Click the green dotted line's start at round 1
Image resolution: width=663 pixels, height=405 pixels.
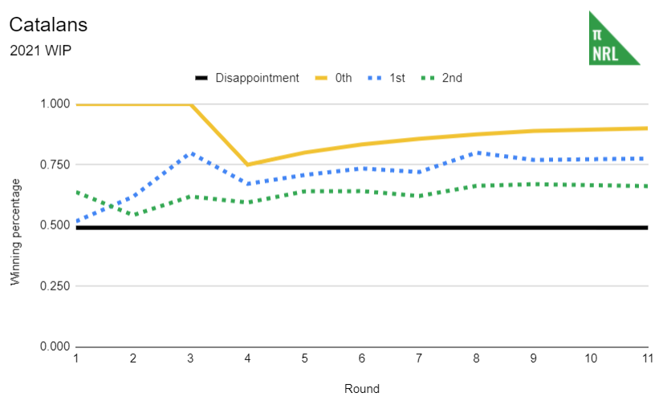pyautogui.click(x=77, y=192)
